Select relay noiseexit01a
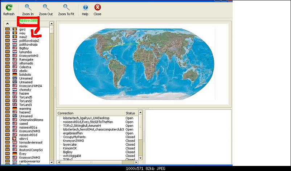This screenshot has height=171, width=291. (x=28, y=127)
